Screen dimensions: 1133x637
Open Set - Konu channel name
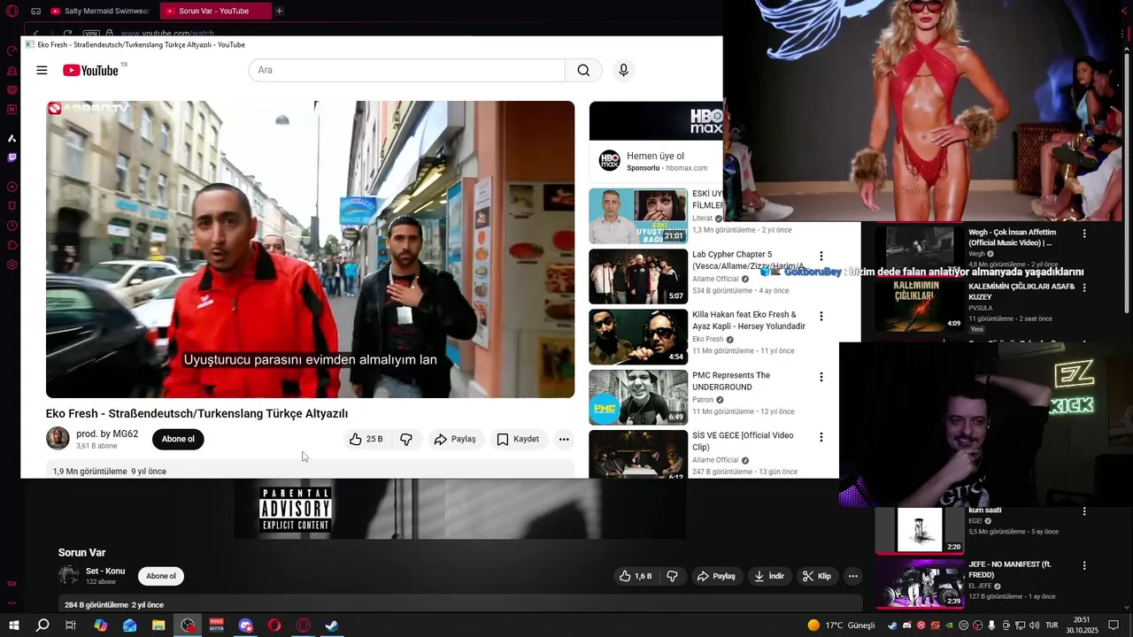point(105,572)
